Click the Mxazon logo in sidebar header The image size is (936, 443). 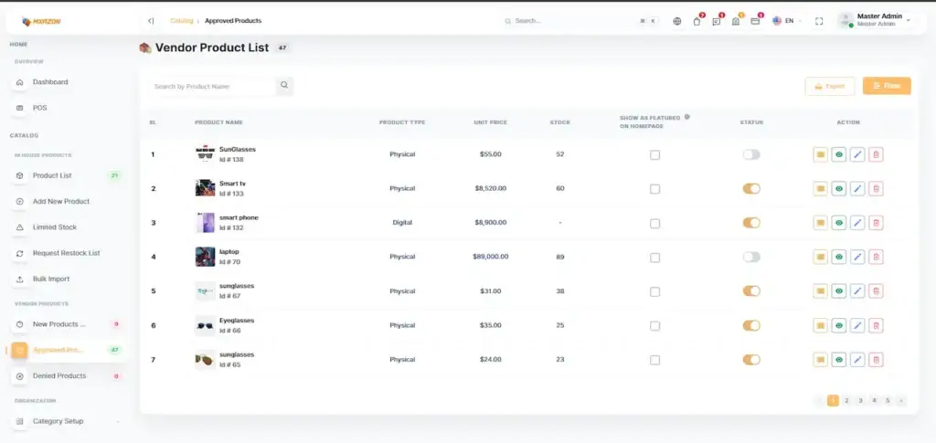pyautogui.click(x=41, y=21)
